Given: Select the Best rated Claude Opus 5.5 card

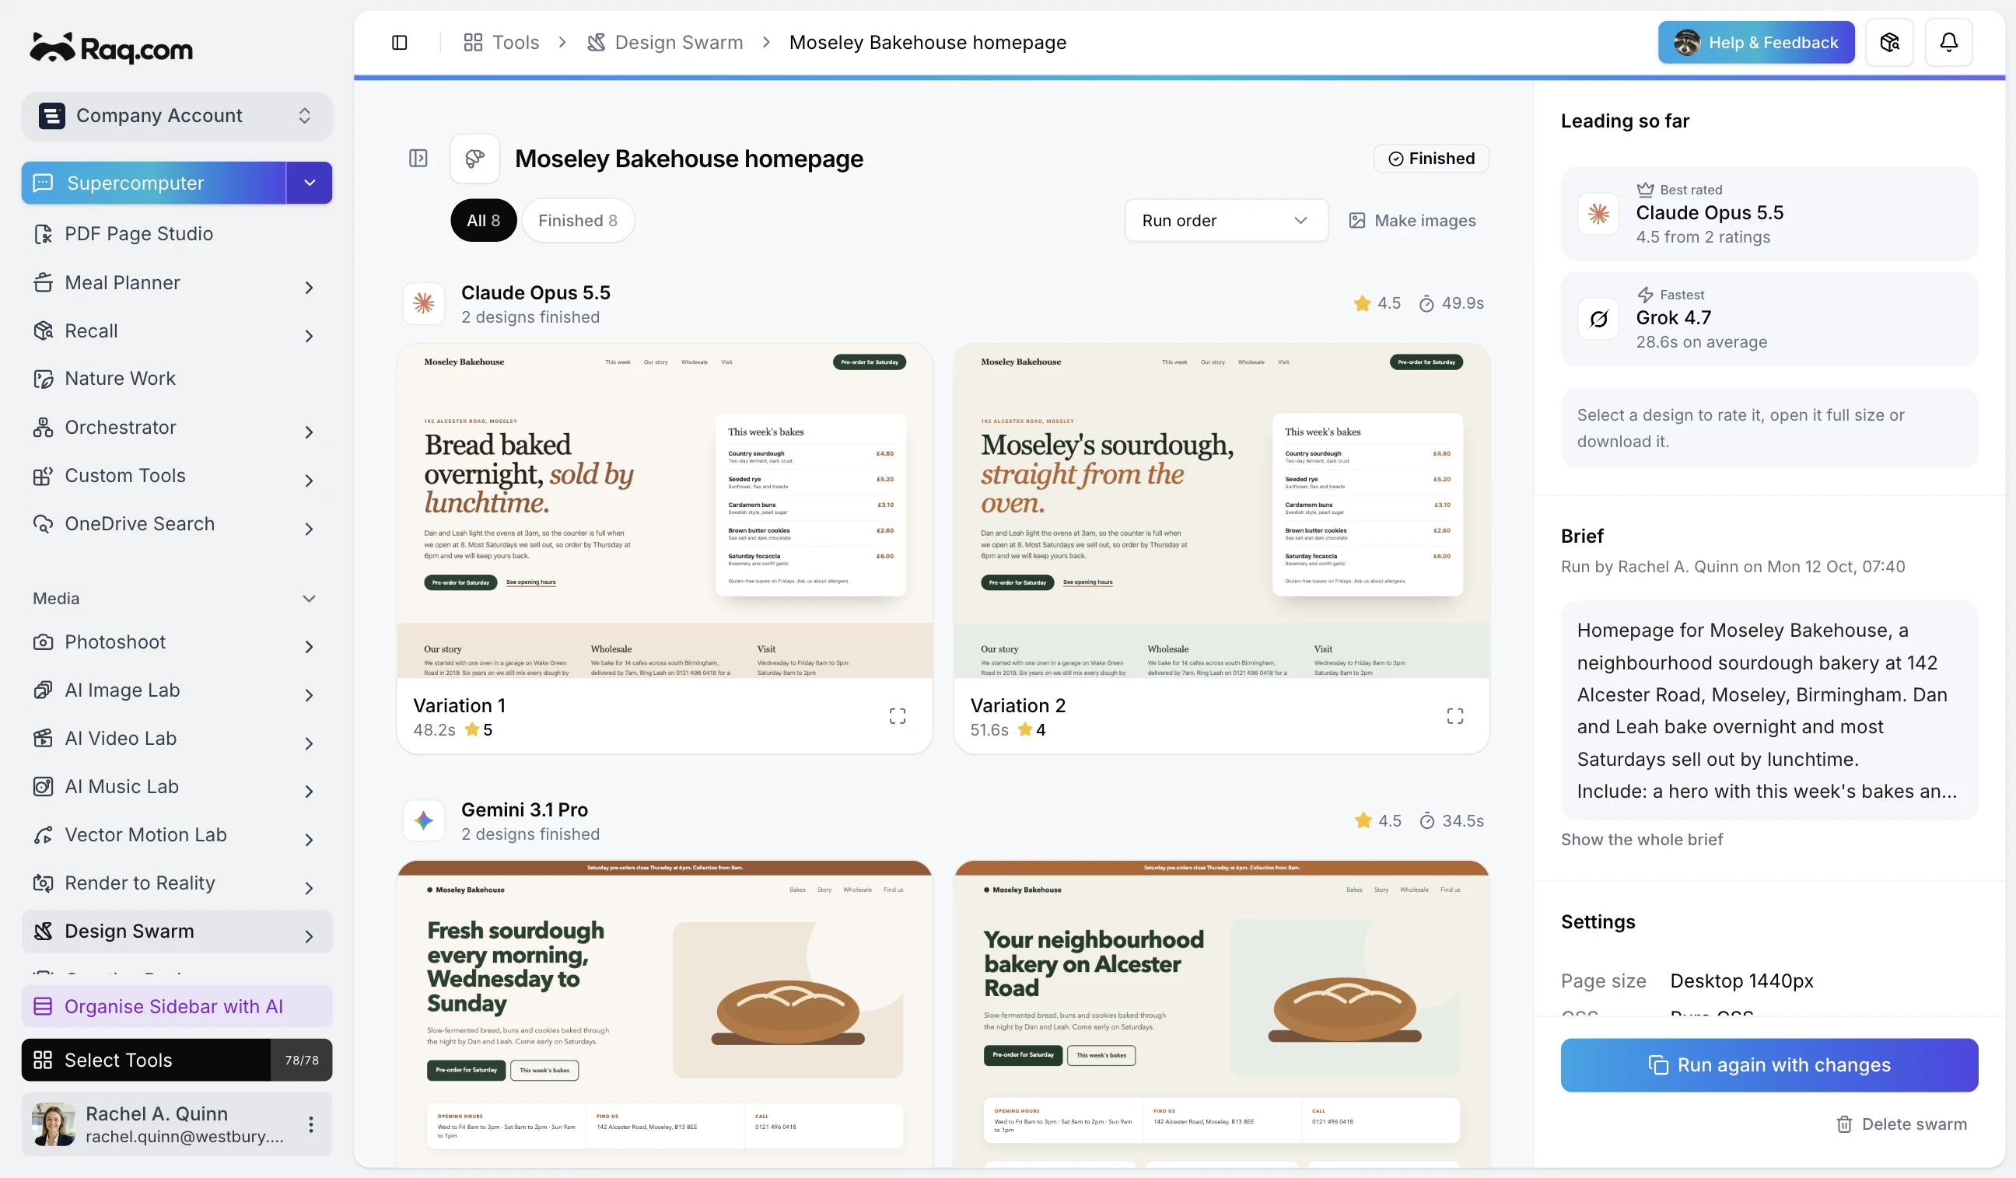Looking at the screenshot, I should pos(1768,214).
